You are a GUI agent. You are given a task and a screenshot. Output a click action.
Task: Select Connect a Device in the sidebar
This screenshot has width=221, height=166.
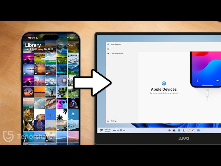coord(117,54)
